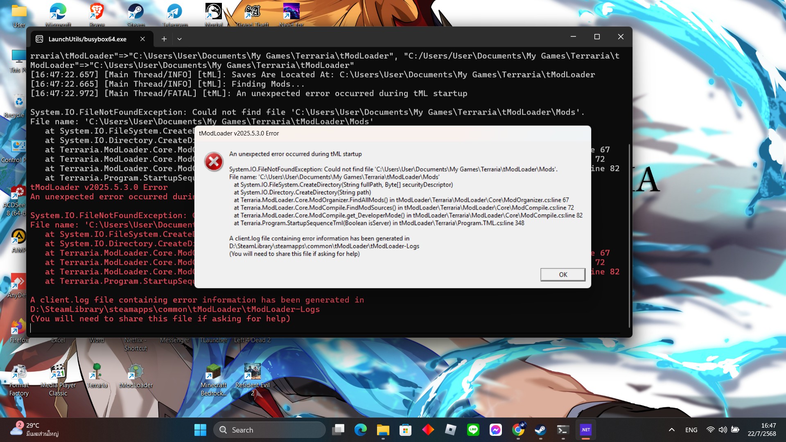The width and height of the screenshot is (786, 442).
Task: Expand the terminal profile dropdown chevron
Action: point(179,39)
